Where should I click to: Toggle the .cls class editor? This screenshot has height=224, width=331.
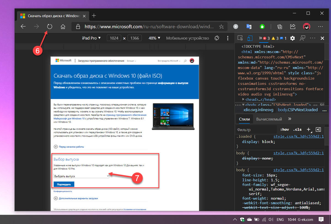point(297,129)
